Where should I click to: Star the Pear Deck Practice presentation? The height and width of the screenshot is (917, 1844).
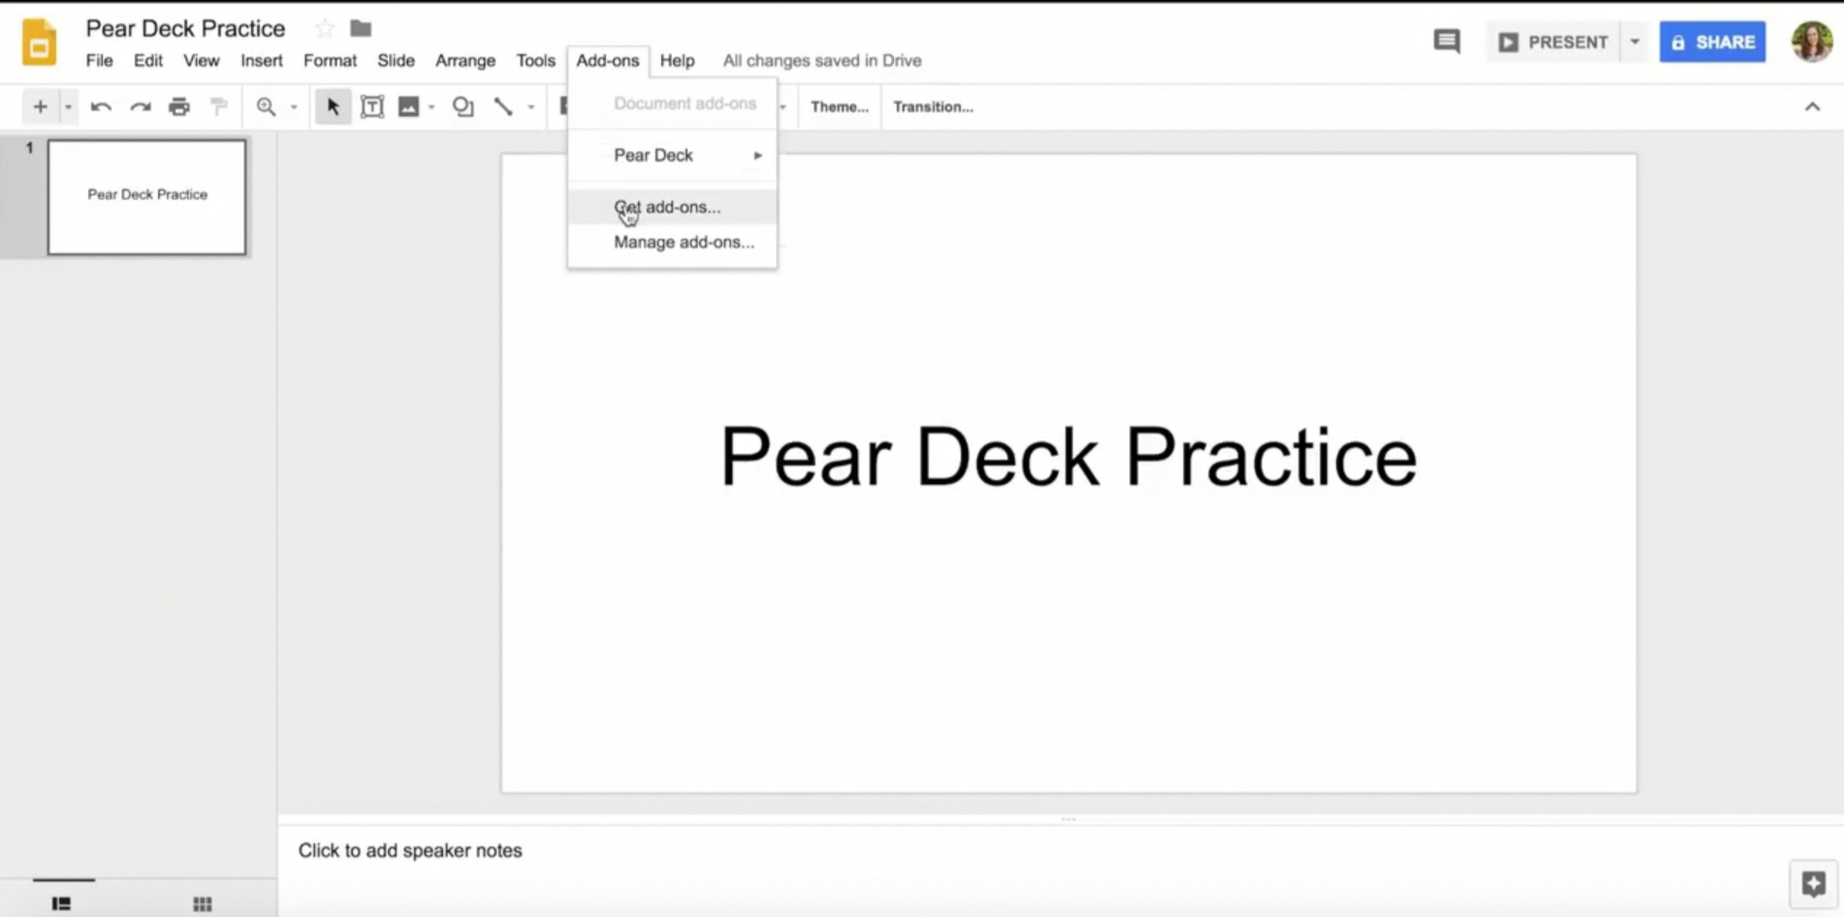pos(325,28)
